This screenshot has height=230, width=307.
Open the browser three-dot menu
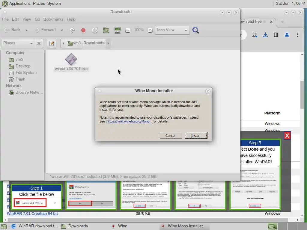point(298,35)
